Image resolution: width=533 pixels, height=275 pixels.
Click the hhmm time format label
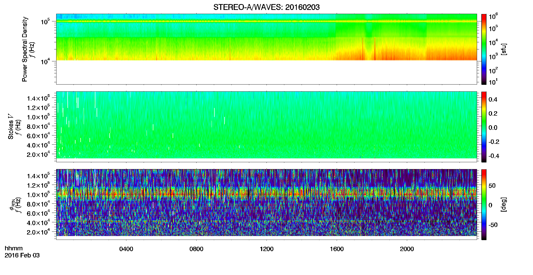[14, 248]
